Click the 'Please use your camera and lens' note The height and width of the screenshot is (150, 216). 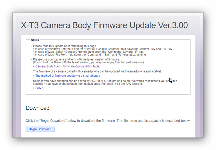(x=76, y=59)
